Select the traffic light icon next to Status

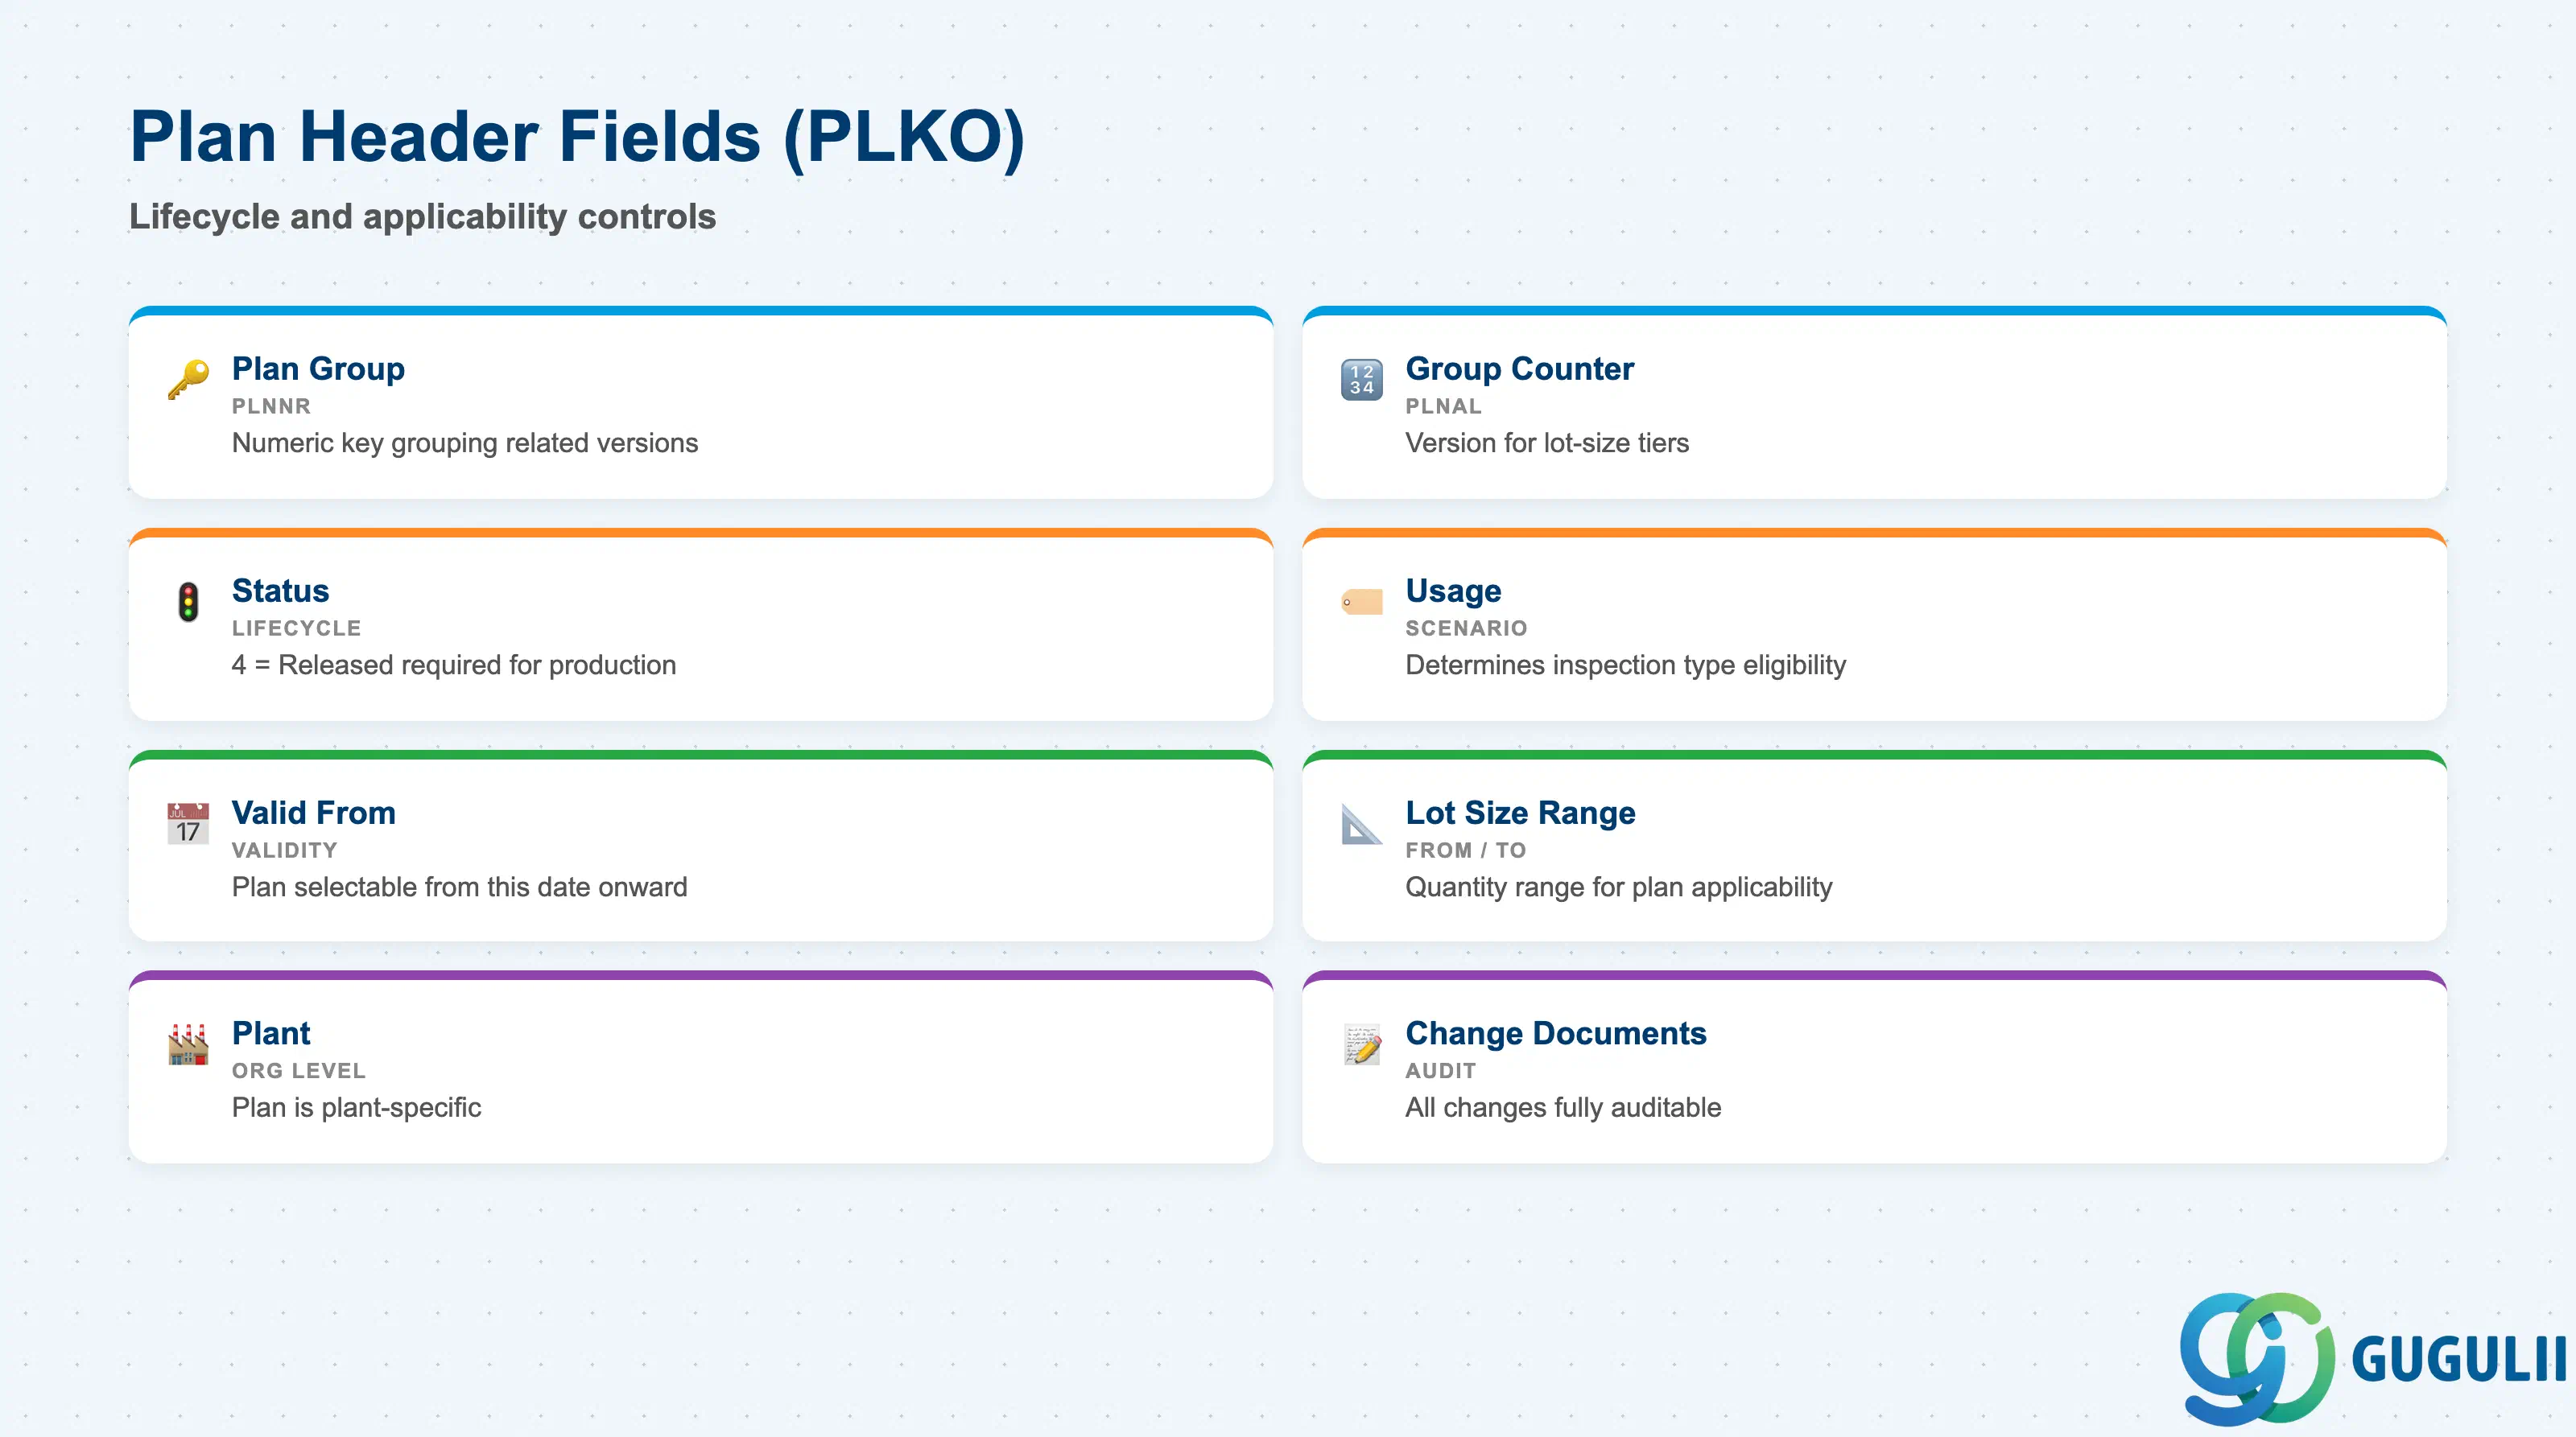pyautogui.click(x=188, y=602)
